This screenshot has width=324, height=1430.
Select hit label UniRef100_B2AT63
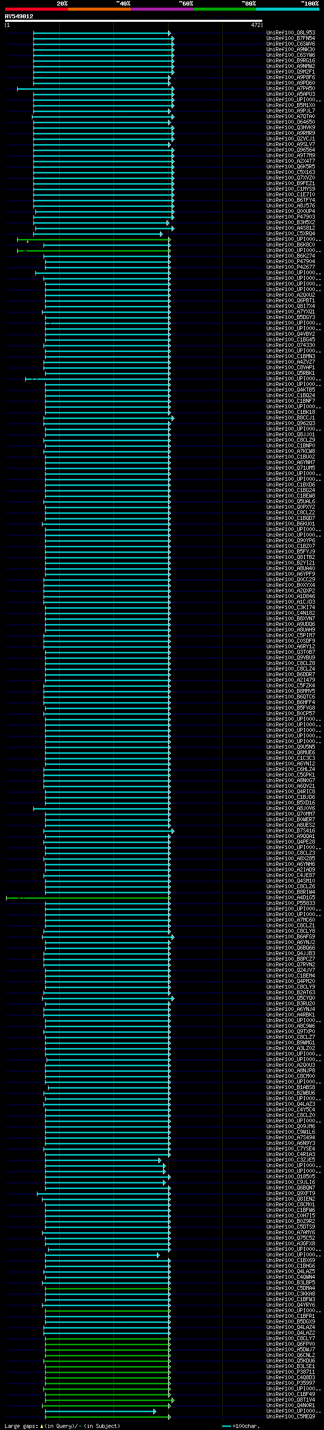(x=291, y=992)
